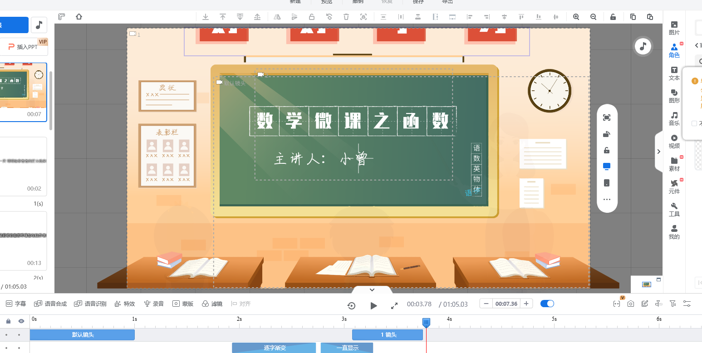
Task: Select the 1 镜头 timeline clip
Action: (388, 335)
